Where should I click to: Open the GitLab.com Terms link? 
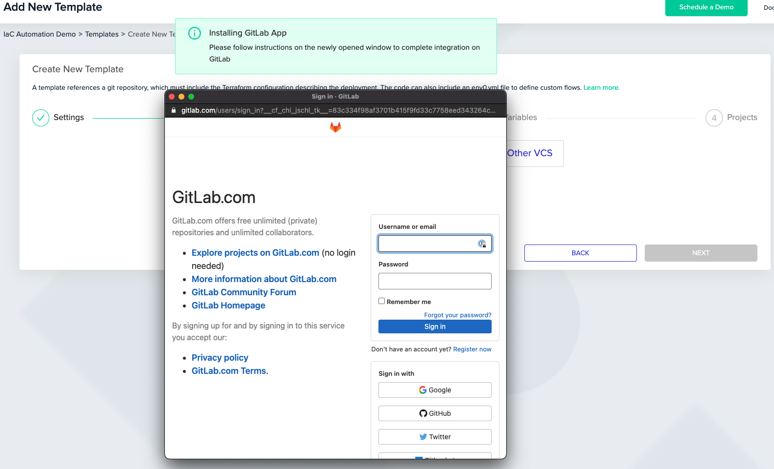pyautogui.click(x=229, y=371)
